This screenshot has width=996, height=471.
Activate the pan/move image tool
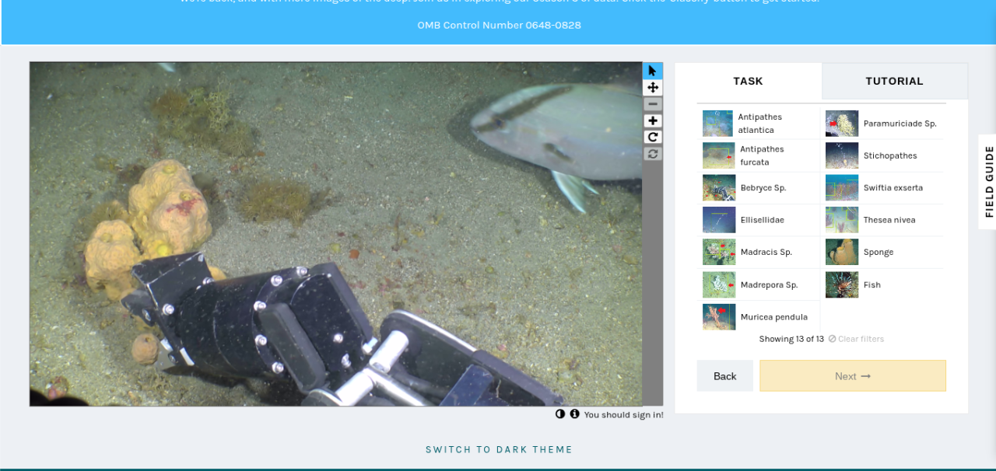(x=652, y=88)
